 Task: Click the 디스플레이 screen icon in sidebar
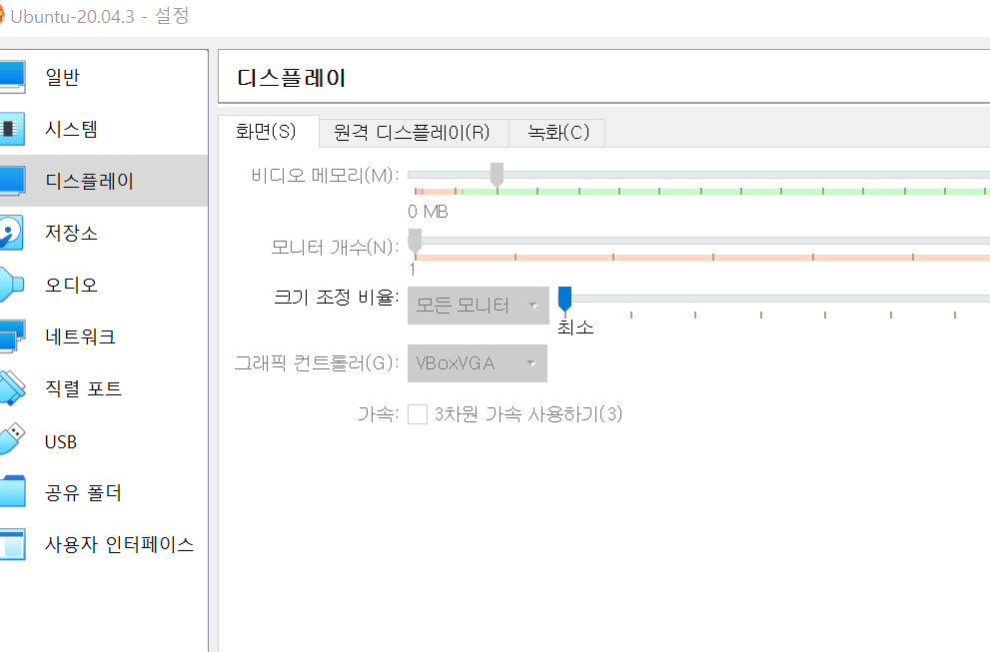[x=11, y=181]
